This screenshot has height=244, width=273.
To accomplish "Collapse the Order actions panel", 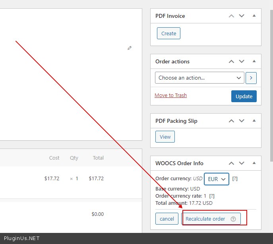I will (254, 61).
